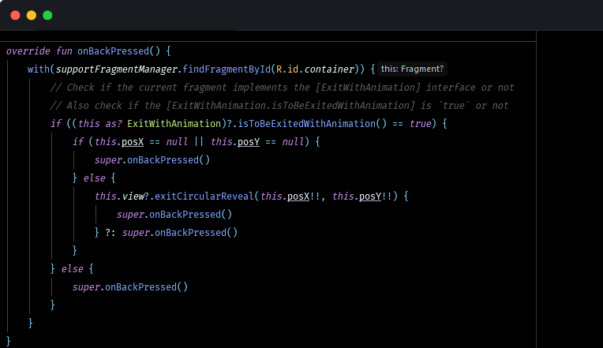Screen dimensions: 603x348
Task: Select onBackPressed in the function declaration line
Action: 113,51
